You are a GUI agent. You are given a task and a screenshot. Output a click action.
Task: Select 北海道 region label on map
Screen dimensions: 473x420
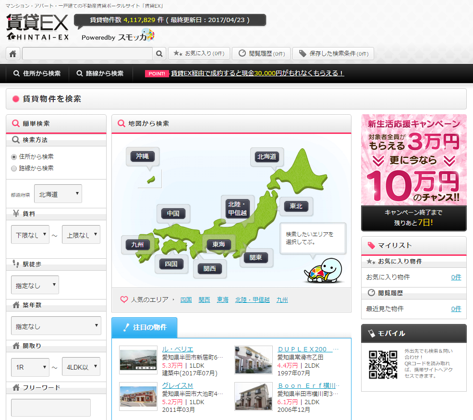pos(267,156)
